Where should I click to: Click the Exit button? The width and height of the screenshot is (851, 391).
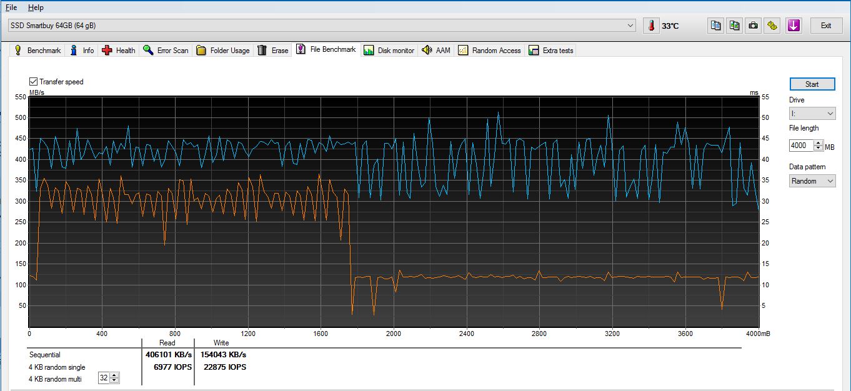pos(826,26)
